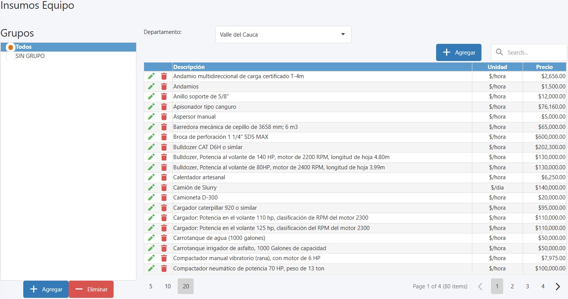Click the red Eliminar group button
The width and height of the screenshot is (568, 299).
click(91, 289)
